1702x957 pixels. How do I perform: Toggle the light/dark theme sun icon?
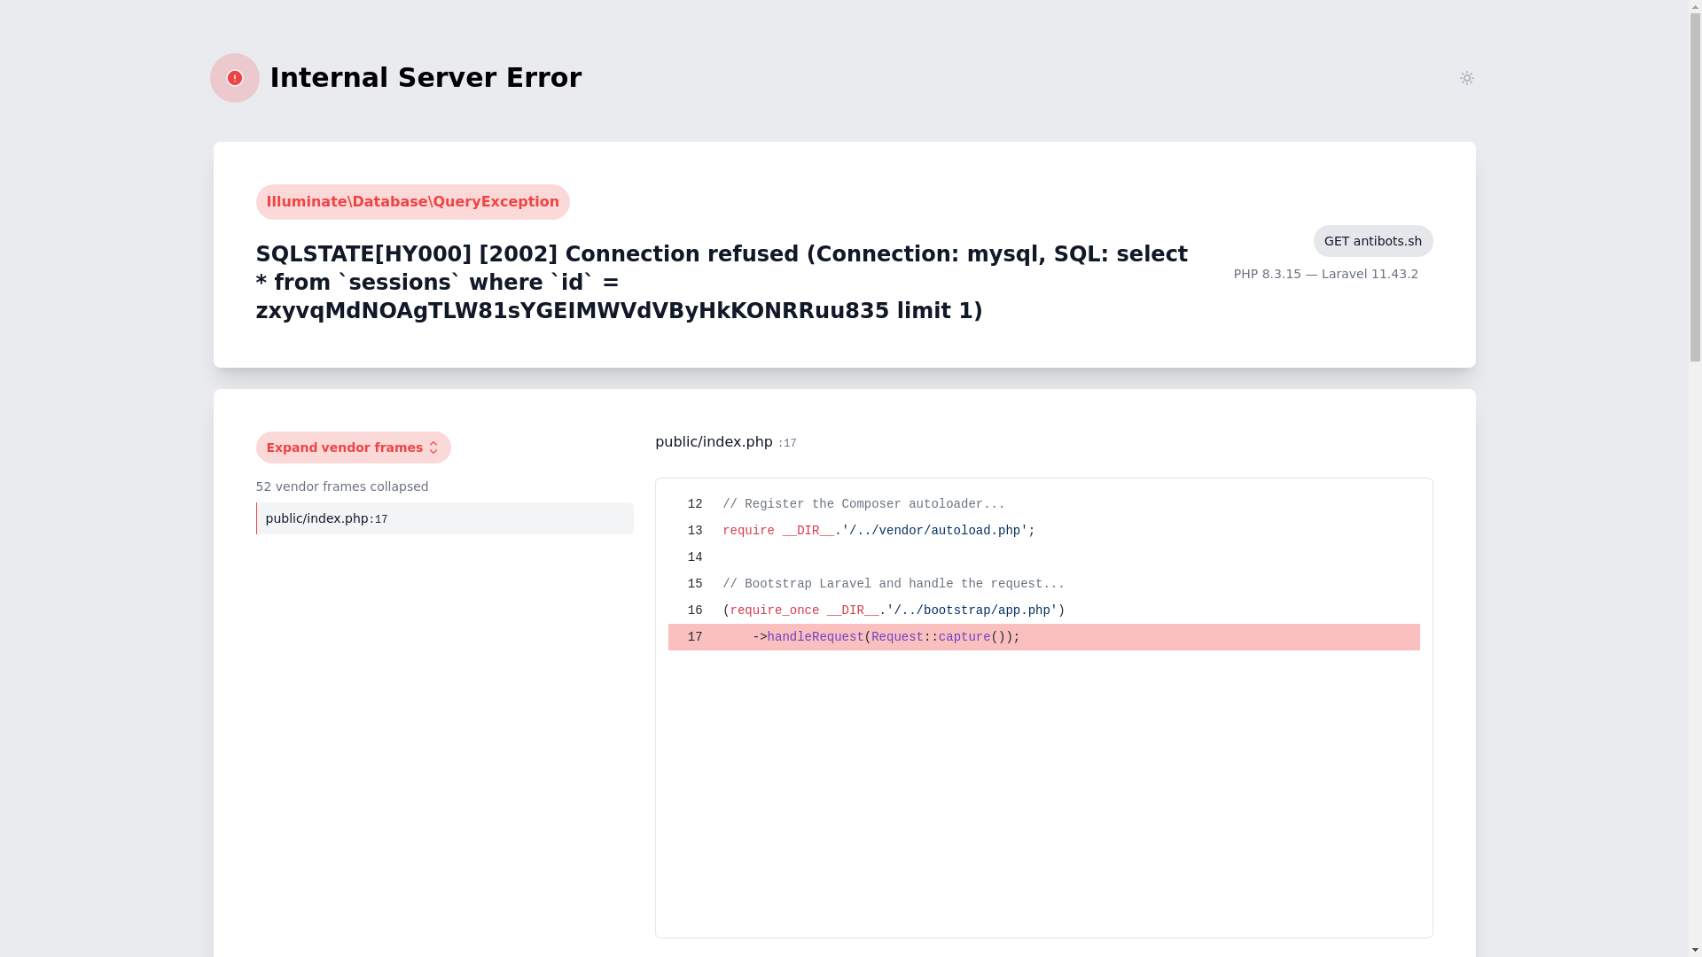pyautogui.click(x=1466, y=78)
